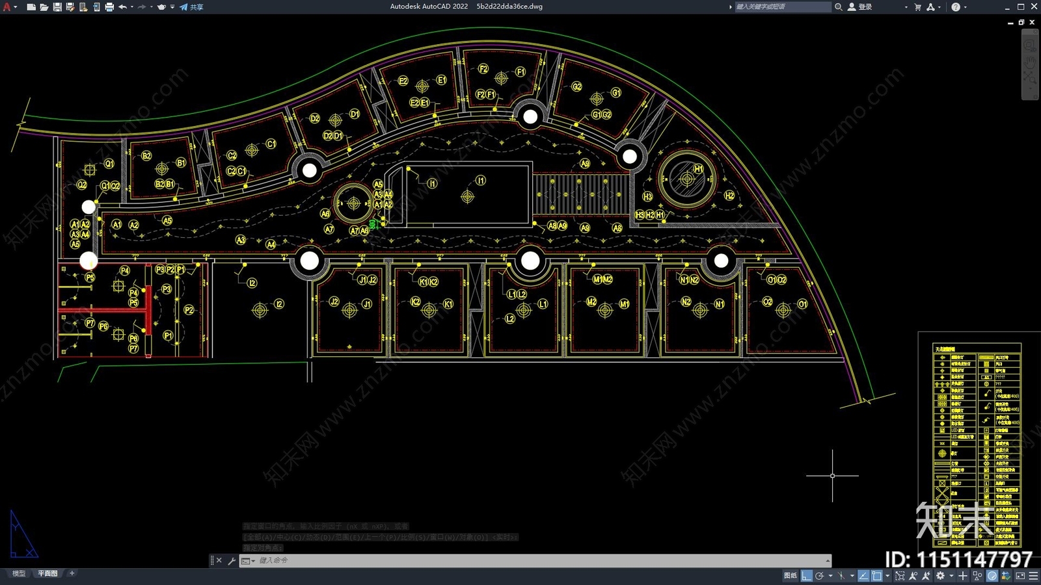
Task: Open the status bar customization menu icon
Action: pos(1033,576)
